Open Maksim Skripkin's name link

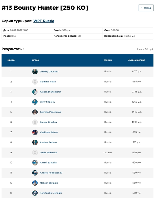49,183
